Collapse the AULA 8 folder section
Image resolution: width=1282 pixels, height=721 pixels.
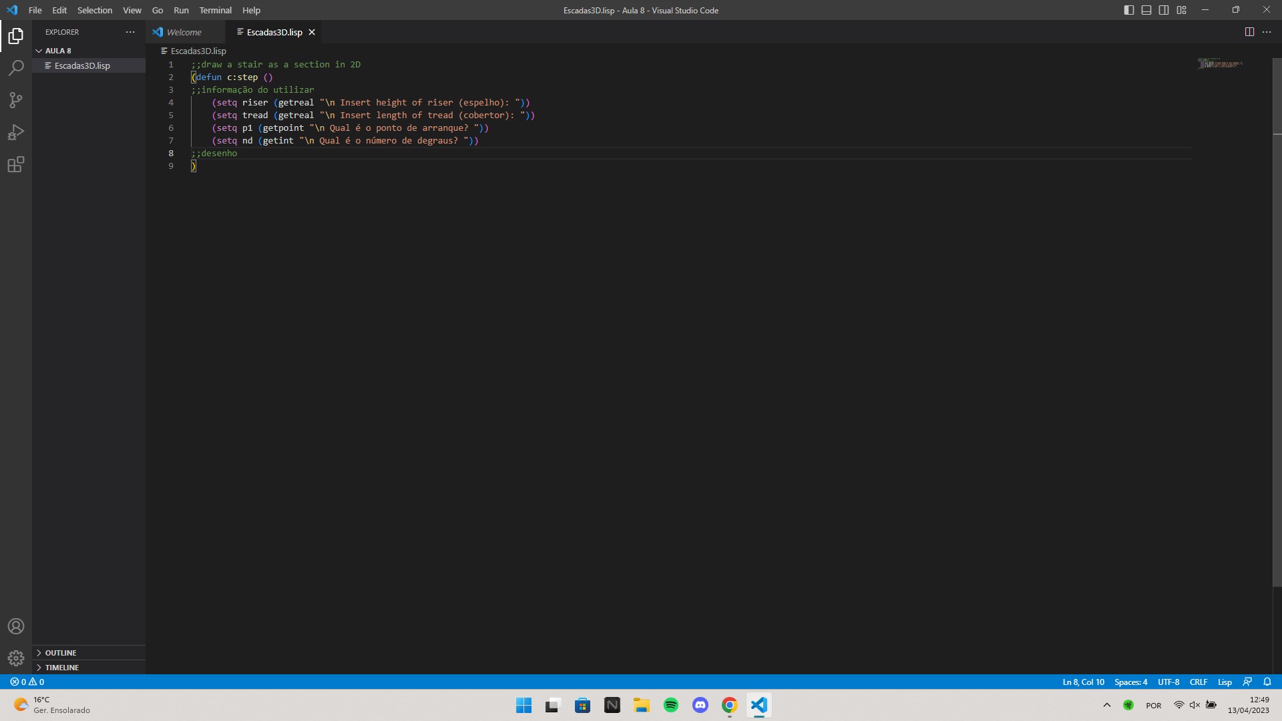click(x=89, y=51)
